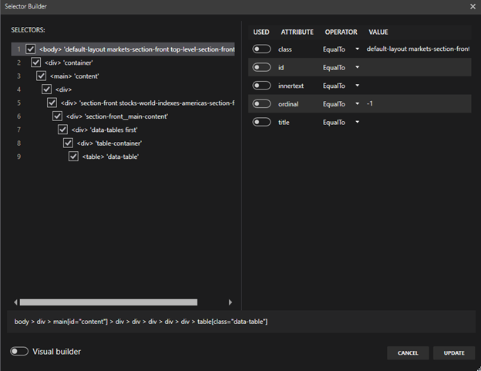Switch on the Visual builder toggle
The width and height of the screenshot is (481, 371).
pyautogui.click(x=19, y=352)
